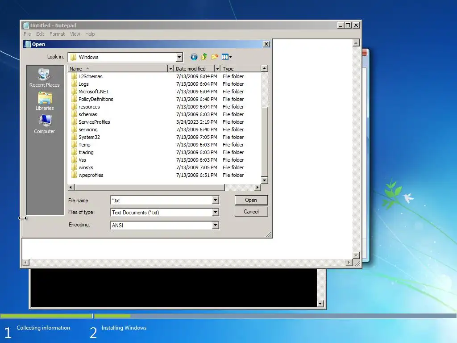457x343 pixels.
Task: Click the Open dialog resize grip
Action: [x=268, y=234]
